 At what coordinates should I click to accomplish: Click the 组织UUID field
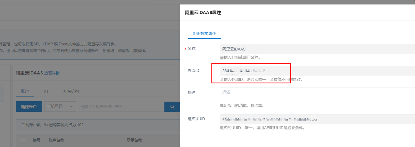click(317, 119)
